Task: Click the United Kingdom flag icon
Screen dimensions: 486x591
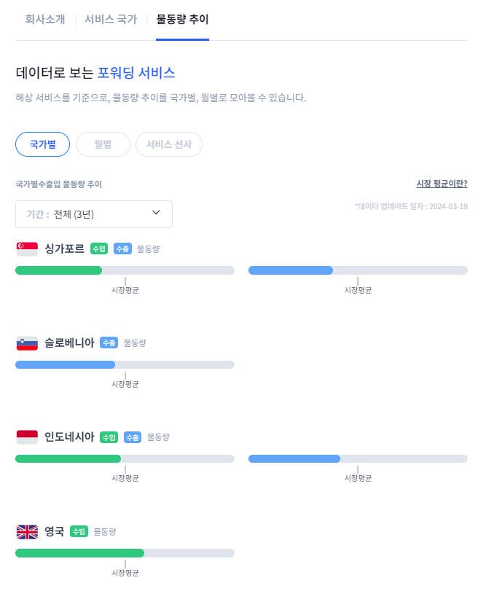Action: coord(27,532)
